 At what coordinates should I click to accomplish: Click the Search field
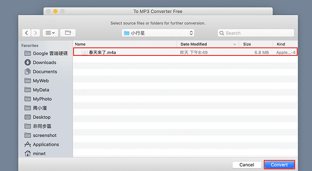click(256, 33)
